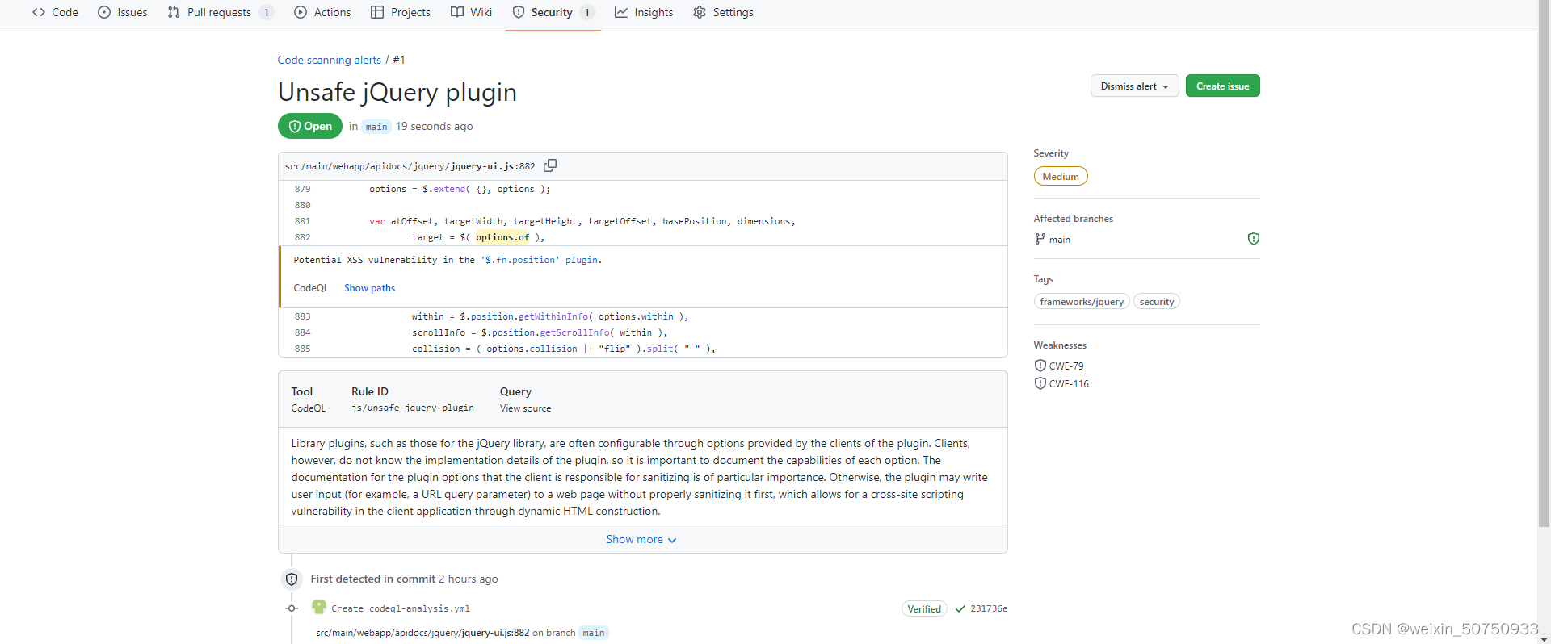Click the Settings gear icon
The height and width of the screenshot is (644, 1551).
click(x=700, y=12)
